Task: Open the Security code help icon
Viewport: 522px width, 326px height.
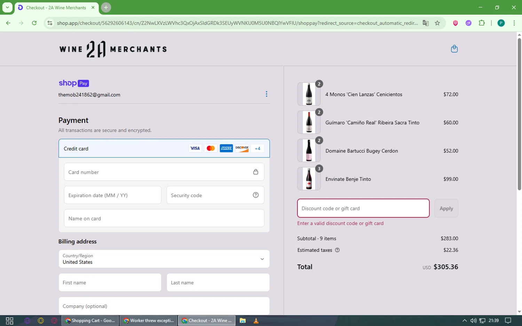Action: click(x=256, y=195)
